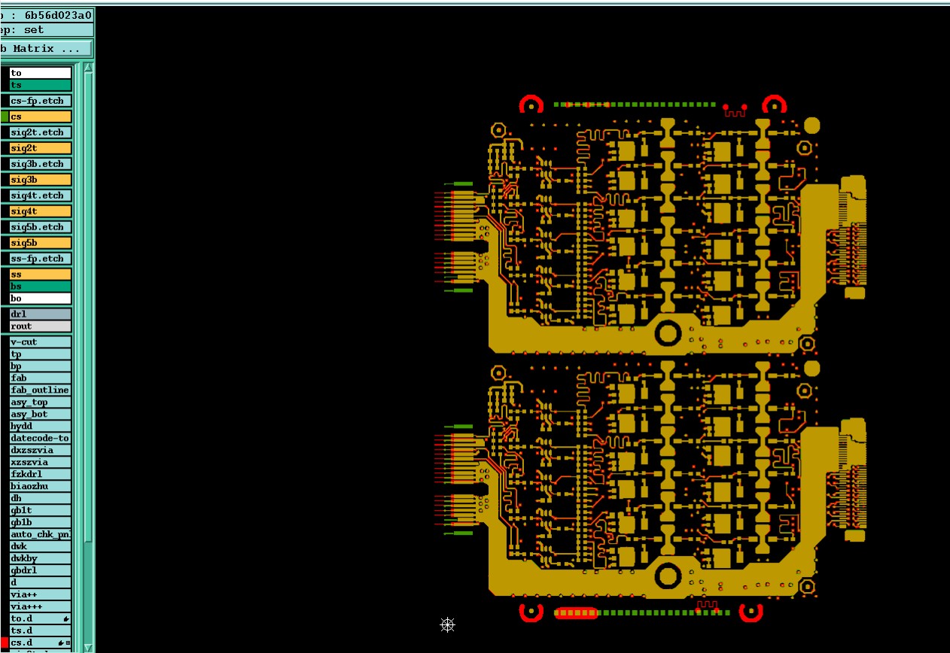
Task: Select the sig3b.etch layer
Action: point(41,164)
